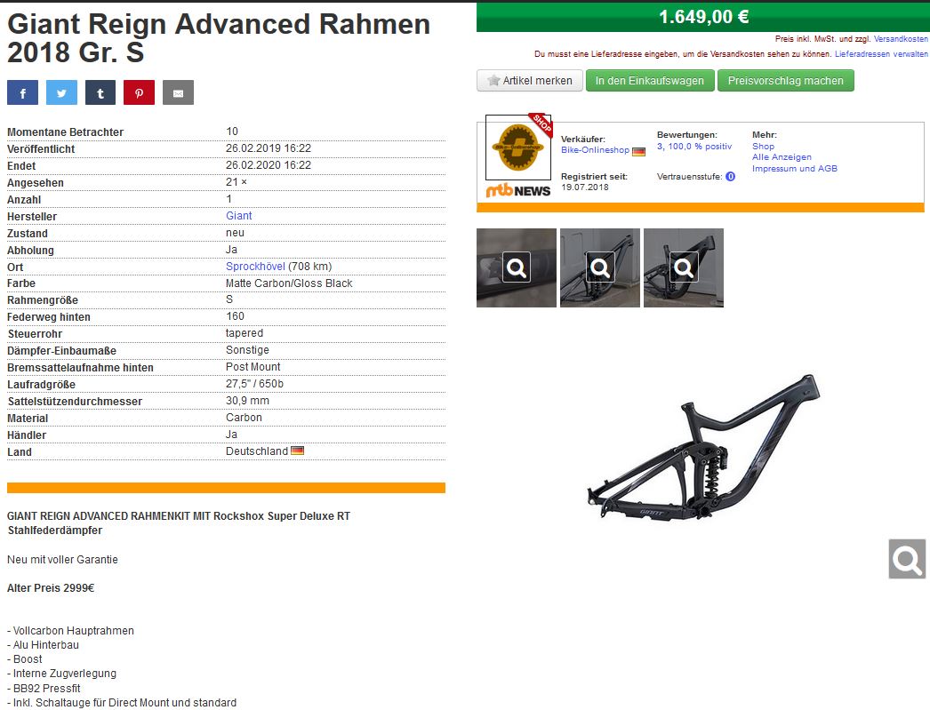Viewport: 930px width, 710px height.
Task: Open Impressum und AGB link
Action: coord(795,168)
